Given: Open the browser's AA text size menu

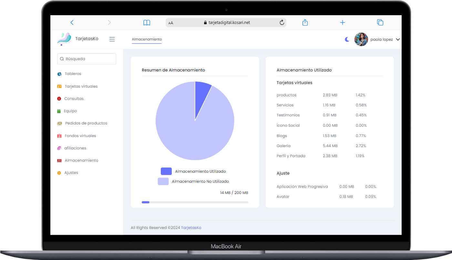Looking at the screenshot, I should pyautogui.click(x=171, y=23).
